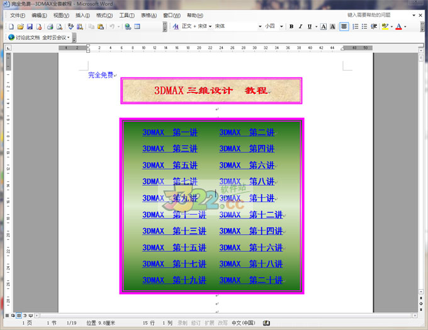Expand standard toolbar options chevron
This screenshot has width=428, height=330.
[x=165, y=26]
